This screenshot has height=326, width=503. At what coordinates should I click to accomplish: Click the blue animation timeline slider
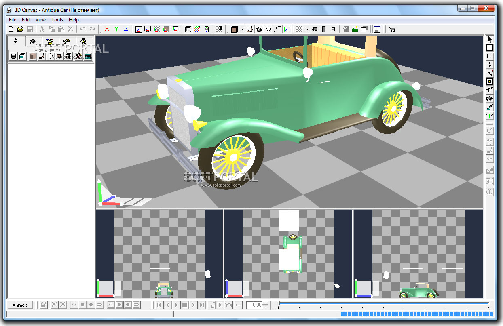pos(383,303)
